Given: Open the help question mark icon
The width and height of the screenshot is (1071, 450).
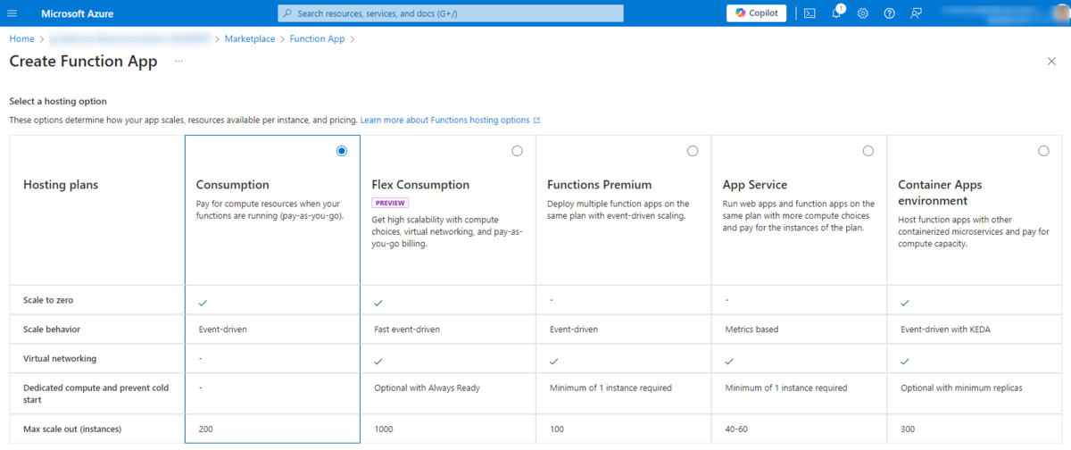Looking at the screenshot, I should click(x=890, y=13).
